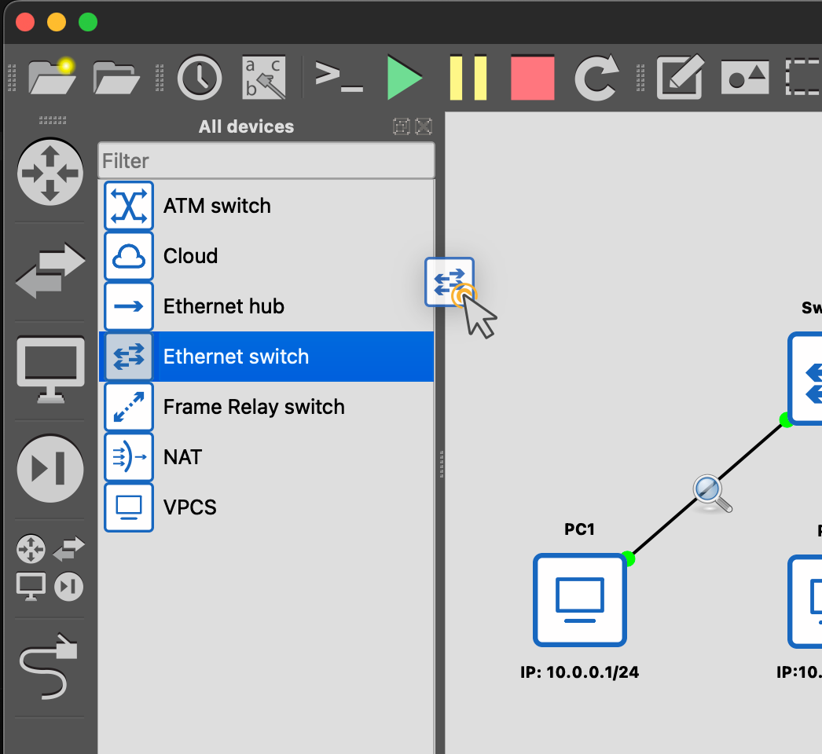
Task: Click the device Filter text field
Action: (x=266, y=161)
